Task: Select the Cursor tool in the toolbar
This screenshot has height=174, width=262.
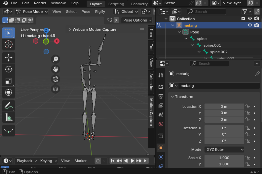Action: pyautogui.click(x=9, y=44)
